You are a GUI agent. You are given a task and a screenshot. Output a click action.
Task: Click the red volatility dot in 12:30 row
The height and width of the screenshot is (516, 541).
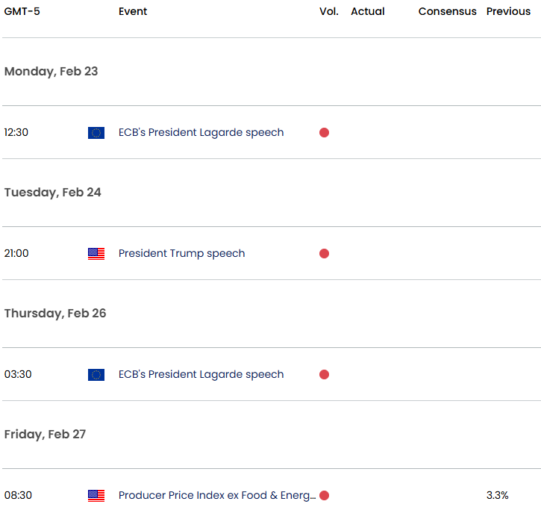[324, 133]
